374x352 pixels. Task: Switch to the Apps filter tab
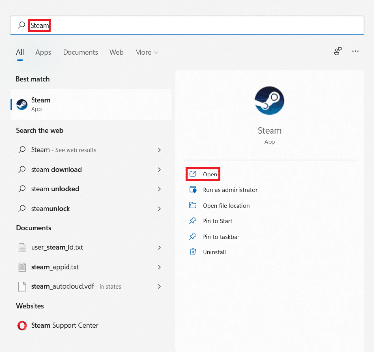tap(43, 52)
